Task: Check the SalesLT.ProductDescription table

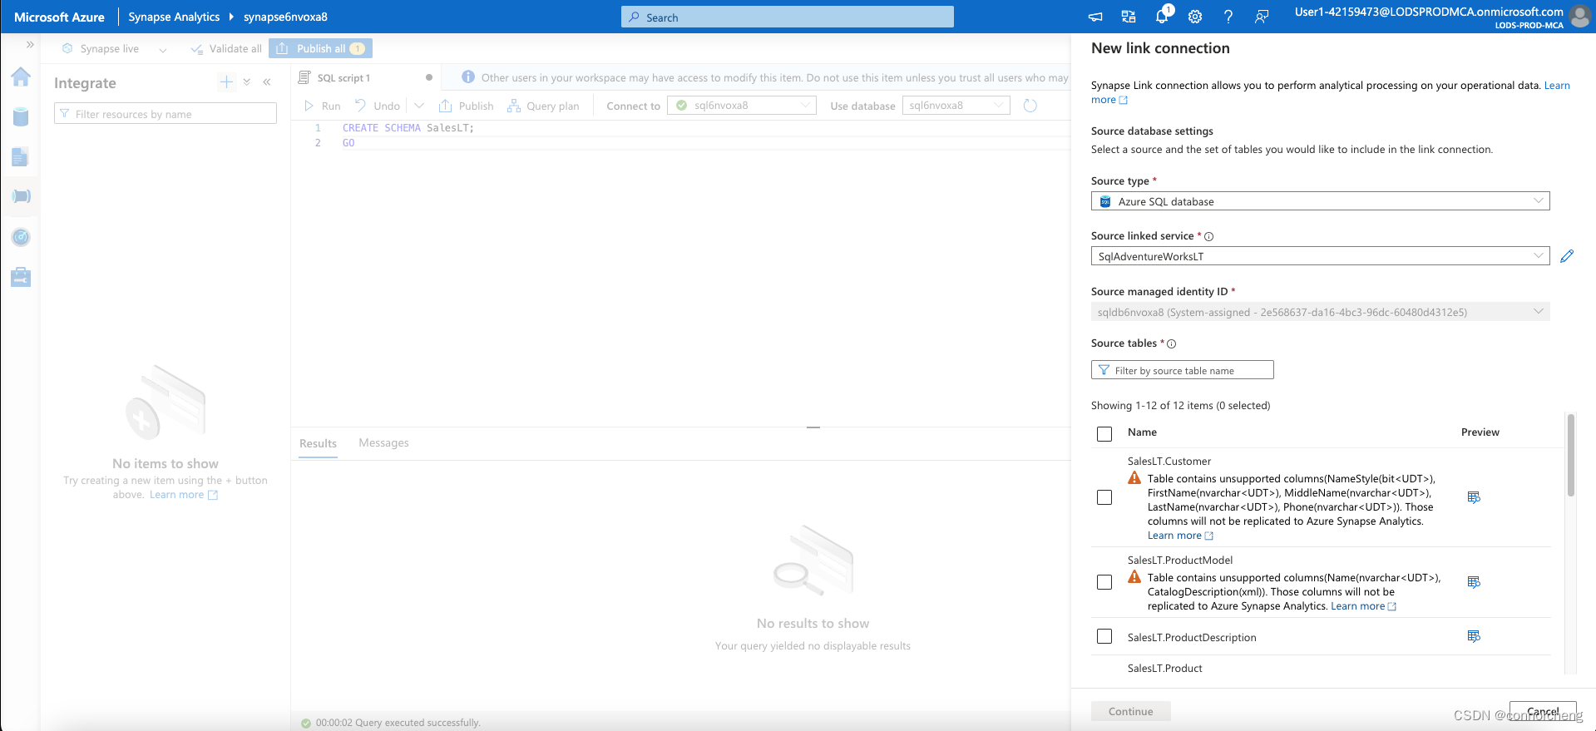Action: point(1104,636)
